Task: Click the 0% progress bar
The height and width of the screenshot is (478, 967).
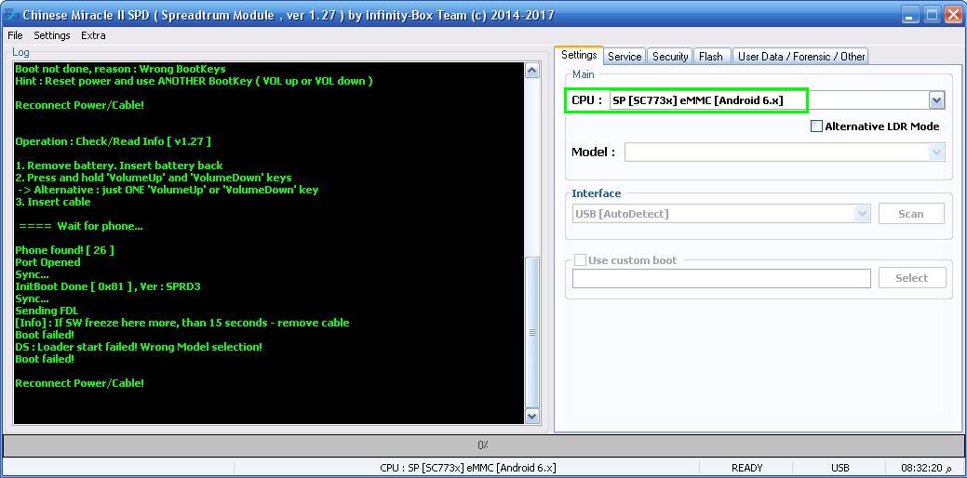Action: [x=483, y=445]
